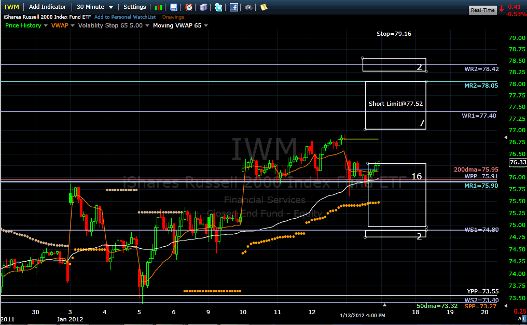Click the iShares Russell 2000 Index Fund ETF name
The image size is (527, 325).
(47, 17)
